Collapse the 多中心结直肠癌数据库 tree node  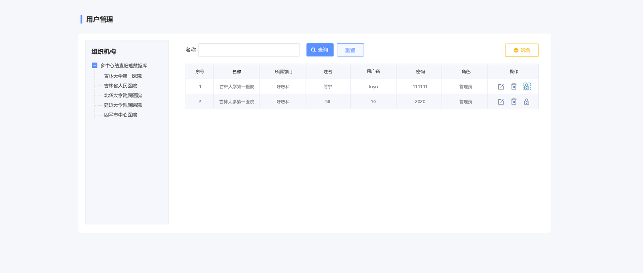click(x=95, y=66)
